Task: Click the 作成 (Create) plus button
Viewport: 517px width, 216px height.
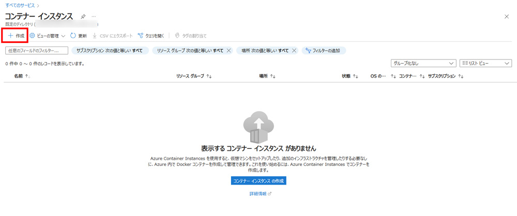Action: coord(16,36)
